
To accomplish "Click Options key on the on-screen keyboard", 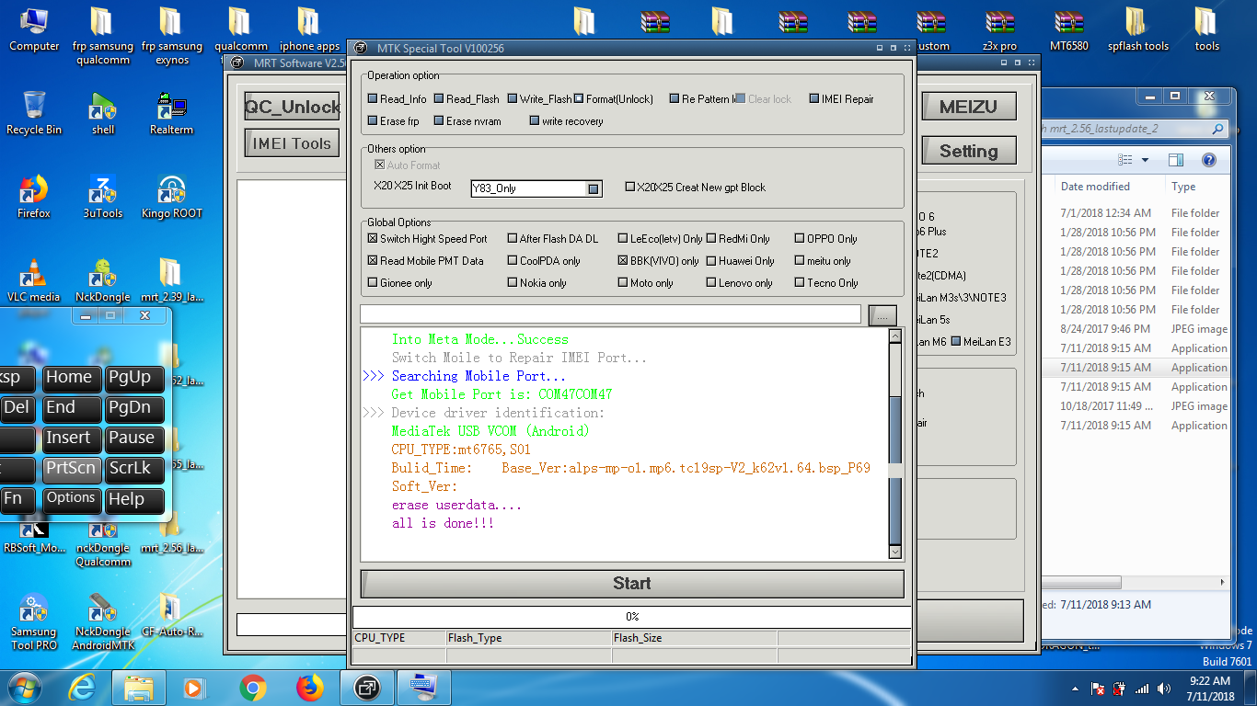I will (71, 499).
